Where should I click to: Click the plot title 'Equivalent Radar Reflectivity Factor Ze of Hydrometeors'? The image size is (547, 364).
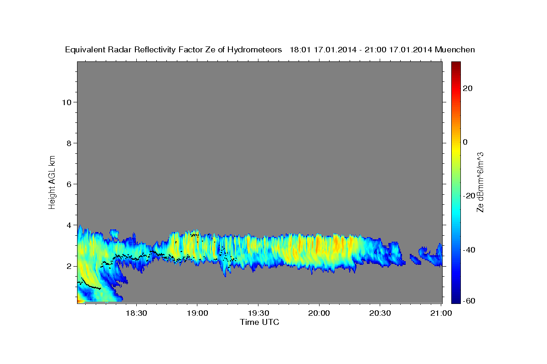(x=174, y=50)
